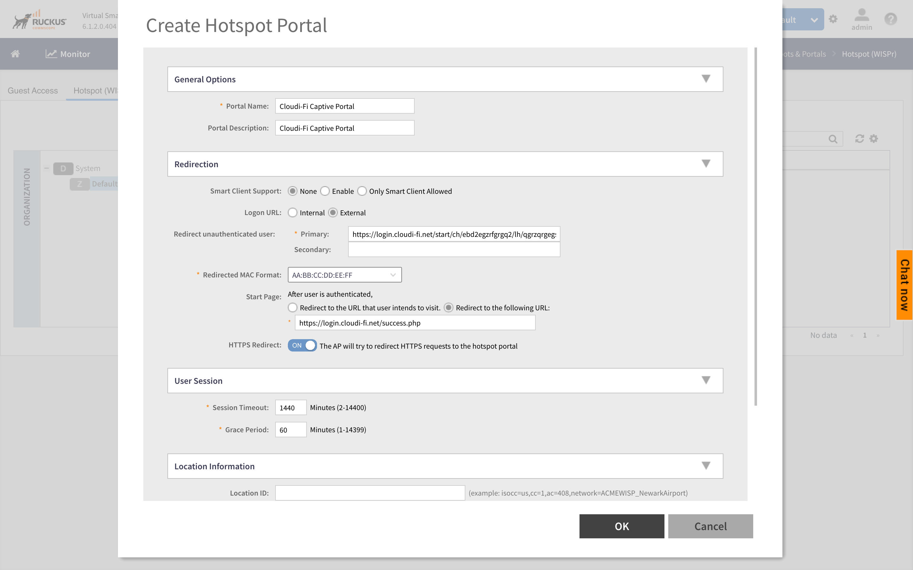Open the admin user profile icon
Image resolution: width=913 pixels, height=570 pixels.
tap(862, 15)
